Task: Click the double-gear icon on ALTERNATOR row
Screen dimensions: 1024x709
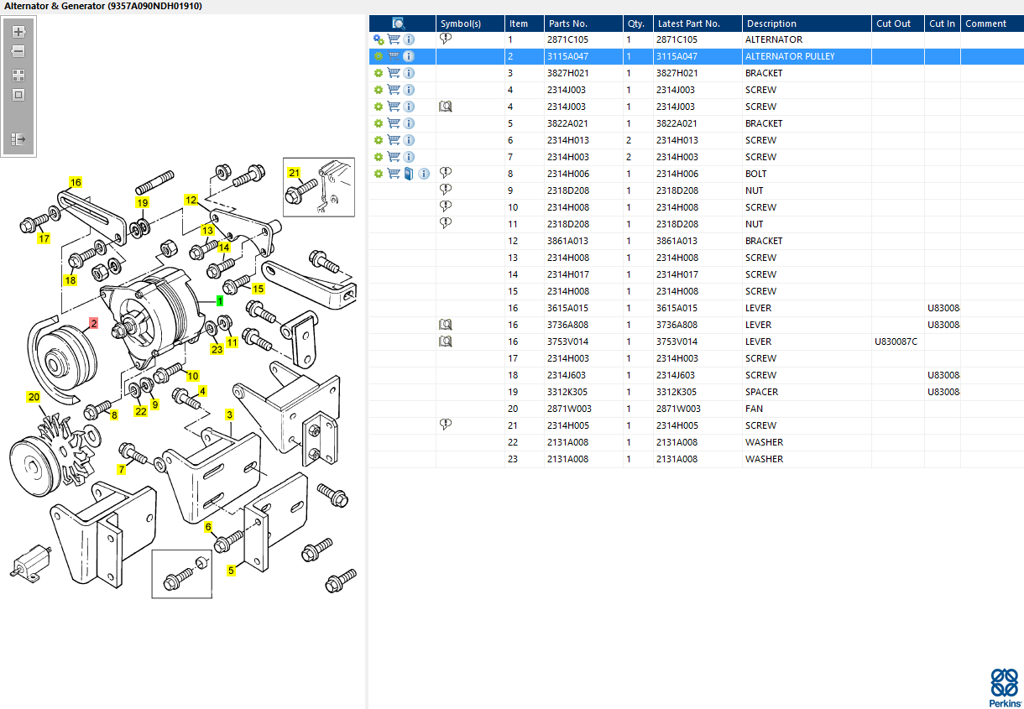Action: coord(379,39)
